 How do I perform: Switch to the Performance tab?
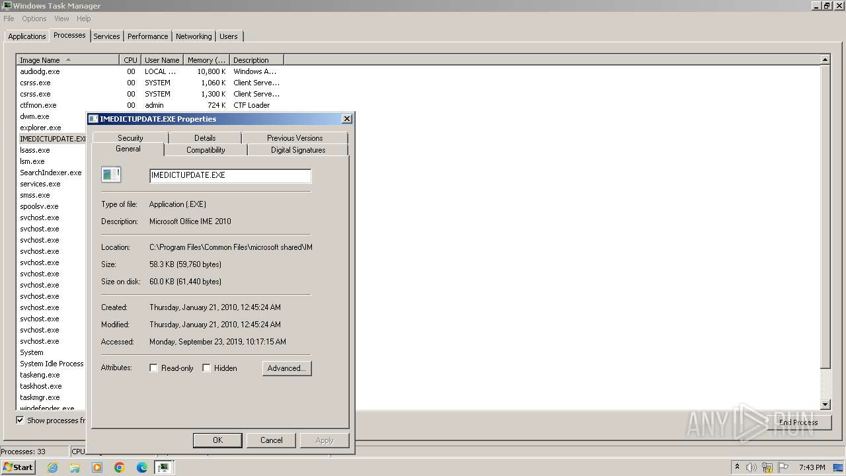(147, 36)
